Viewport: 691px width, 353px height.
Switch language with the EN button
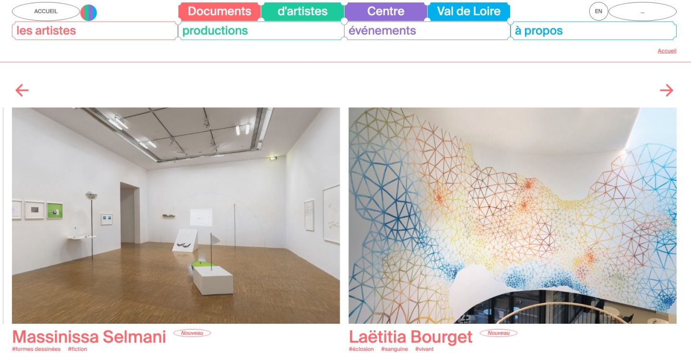click(598, 12)
